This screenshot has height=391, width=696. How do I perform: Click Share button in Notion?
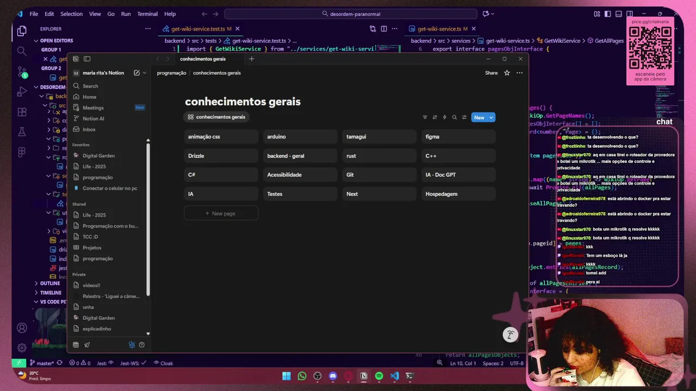coord(491,73)
